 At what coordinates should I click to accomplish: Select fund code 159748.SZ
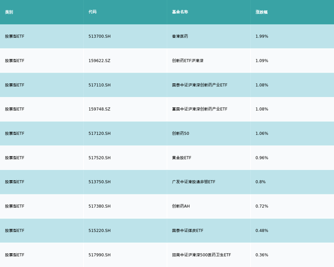pyautogui.click(x=99, y=109)
